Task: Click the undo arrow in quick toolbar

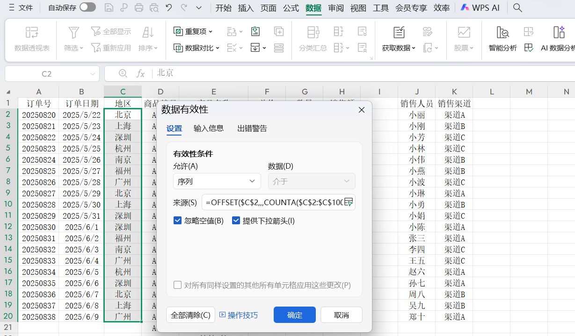Action: pyautogui.click(x=169, y=7)
